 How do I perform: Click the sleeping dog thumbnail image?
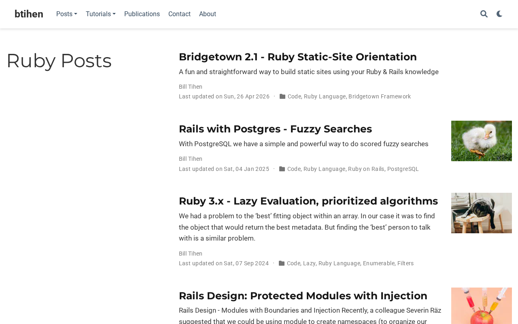tap(482, 213)
